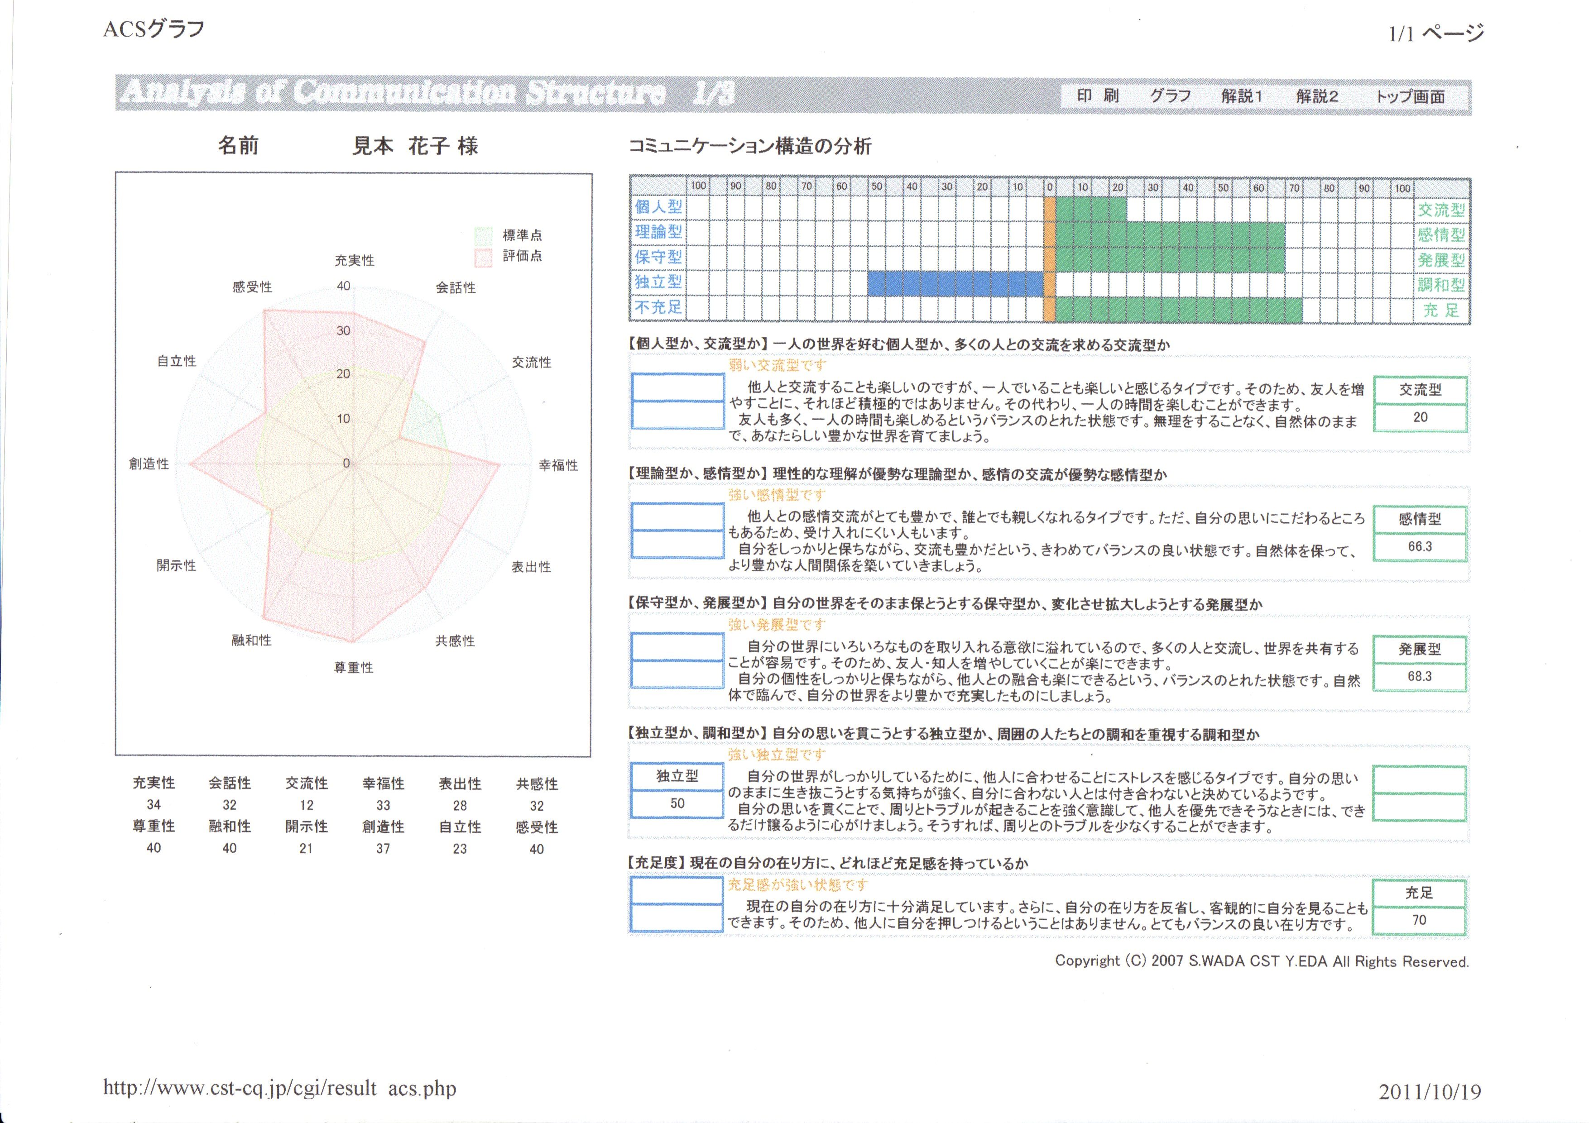
Task: Click the green 発展型 label right of chart
Action: 1441,259
